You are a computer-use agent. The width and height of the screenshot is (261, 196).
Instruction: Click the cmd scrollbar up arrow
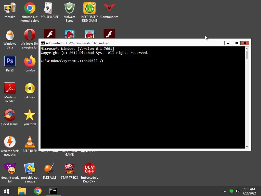coord(247,49)
